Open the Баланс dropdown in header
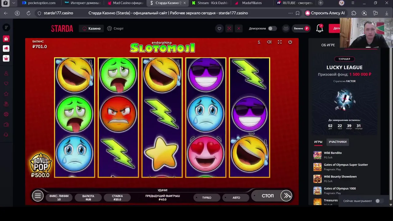 click(x=301, y=29)
